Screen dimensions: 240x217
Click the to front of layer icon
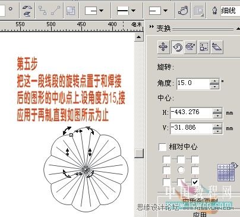coord(71,11)
